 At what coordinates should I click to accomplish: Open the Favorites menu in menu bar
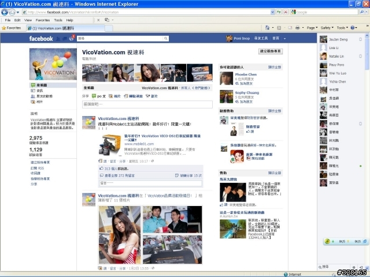(x=42, y=20)
